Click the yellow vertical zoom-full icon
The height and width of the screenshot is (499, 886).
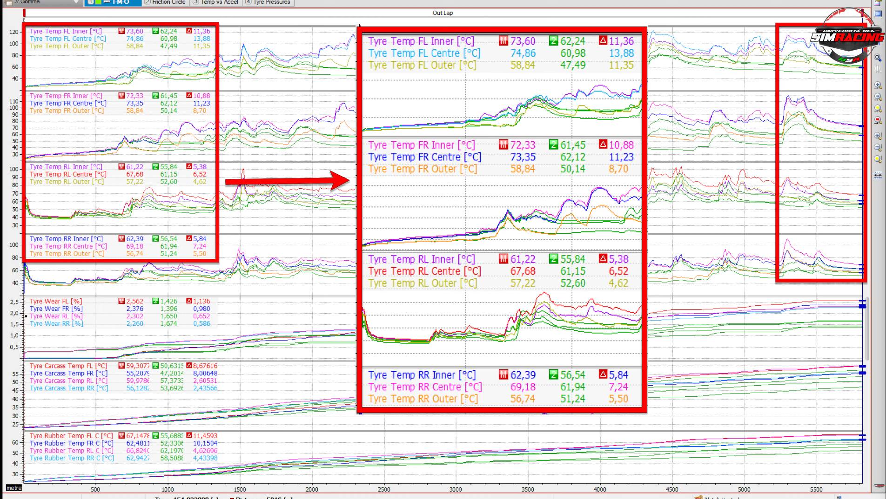coord(878,159)
